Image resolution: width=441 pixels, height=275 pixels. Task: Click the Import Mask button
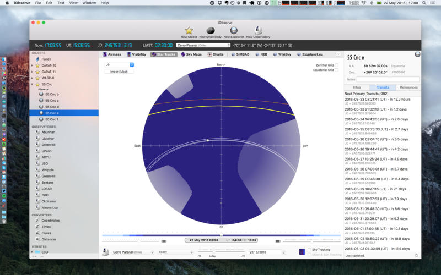[119, 71]
